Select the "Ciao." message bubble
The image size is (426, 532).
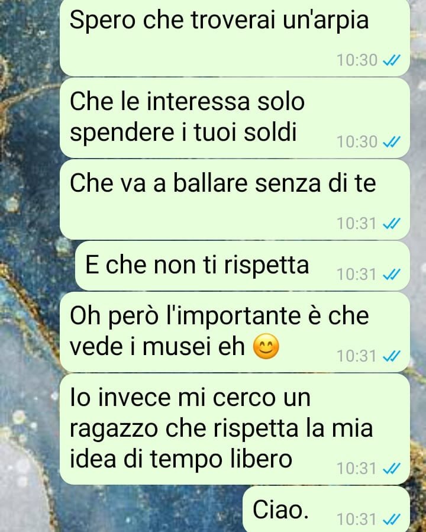[x=326, y=510]
